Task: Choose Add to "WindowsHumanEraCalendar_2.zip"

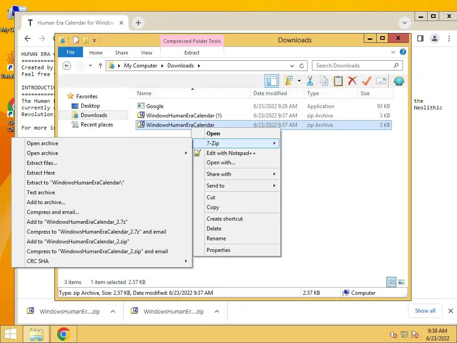Action: pos(102,242)
